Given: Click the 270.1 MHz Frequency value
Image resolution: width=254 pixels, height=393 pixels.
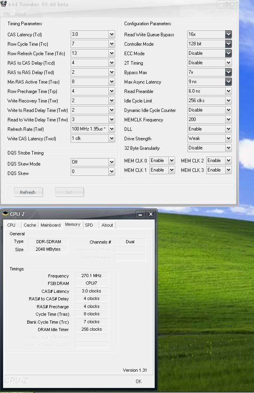Looking at the screenshot, I should [92, 276].
